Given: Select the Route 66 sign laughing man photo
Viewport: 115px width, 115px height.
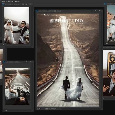Looking at the screenshot, I should coord(109,73).
